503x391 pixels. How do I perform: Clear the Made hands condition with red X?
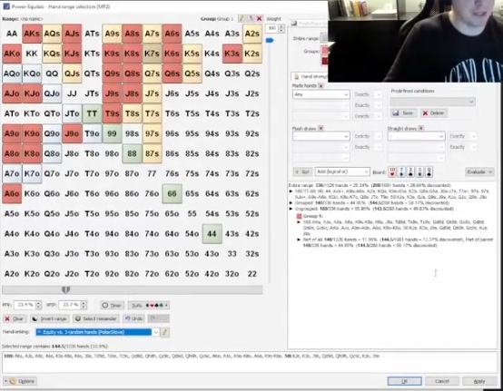(321, 85)
